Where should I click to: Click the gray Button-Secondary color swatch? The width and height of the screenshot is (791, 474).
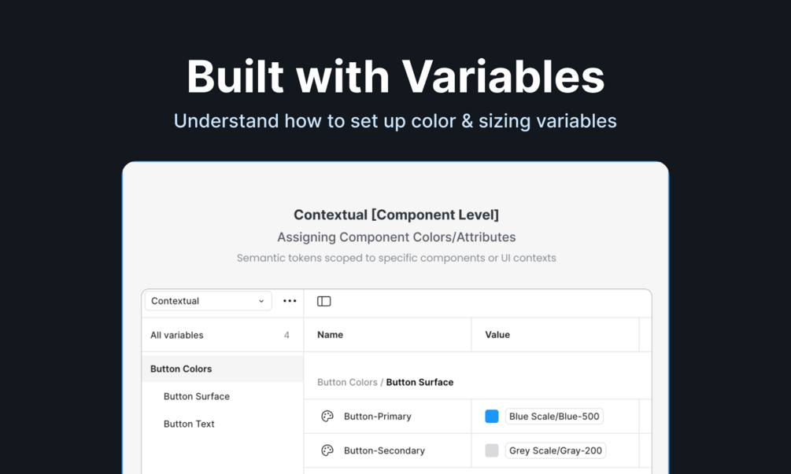(x=492, y=450)
